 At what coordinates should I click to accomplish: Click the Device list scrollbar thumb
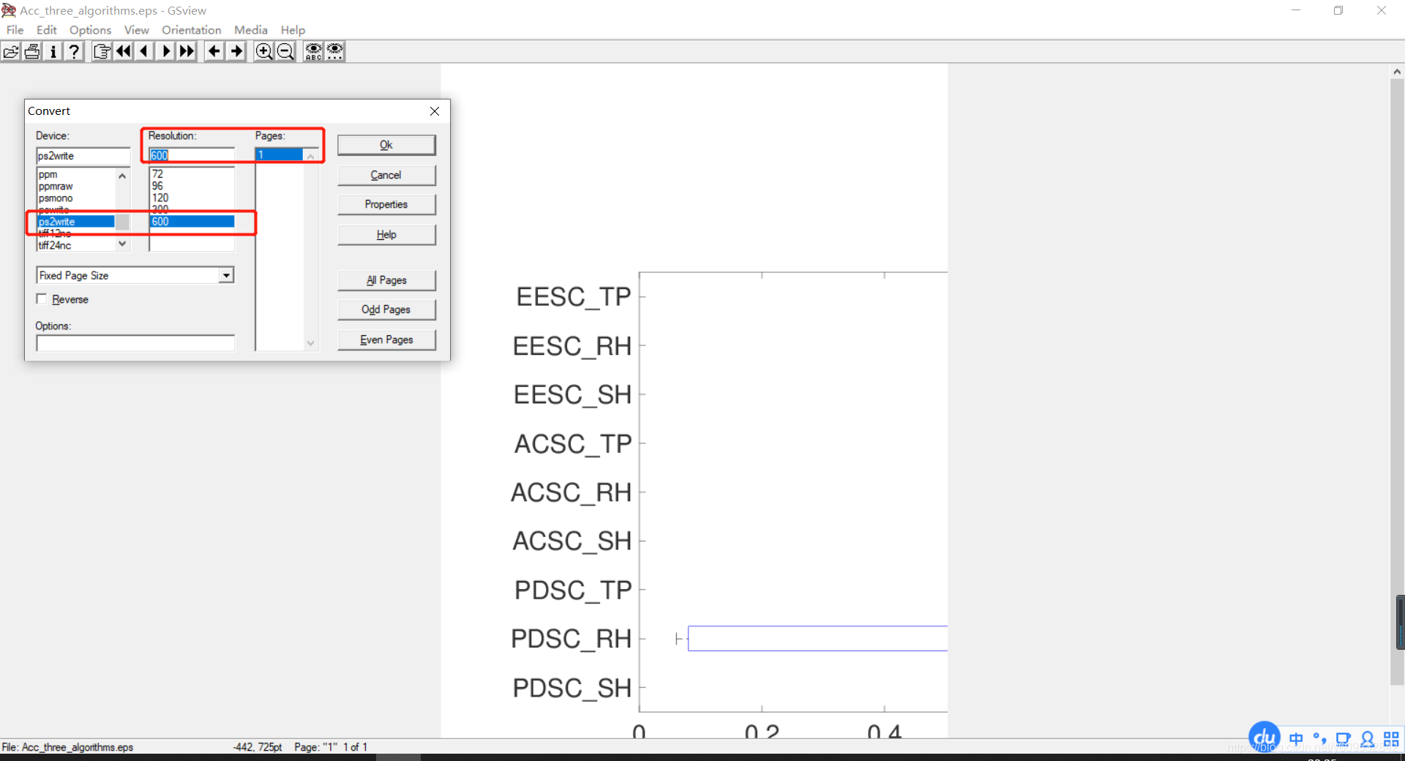[x=122, y=222]
